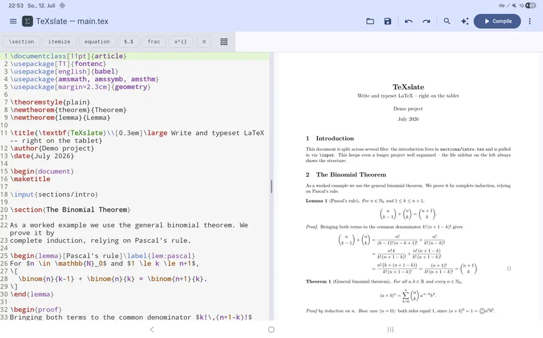Tap the status bar clock 22:53

[x=16, y=6]
